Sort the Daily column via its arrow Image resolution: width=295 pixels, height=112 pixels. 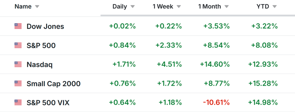point(133,7)
